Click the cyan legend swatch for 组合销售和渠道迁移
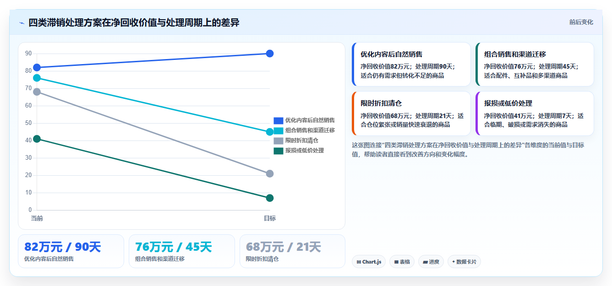This screenshot has height=286, width=612. pyautogui.click(x=279, y=130)
